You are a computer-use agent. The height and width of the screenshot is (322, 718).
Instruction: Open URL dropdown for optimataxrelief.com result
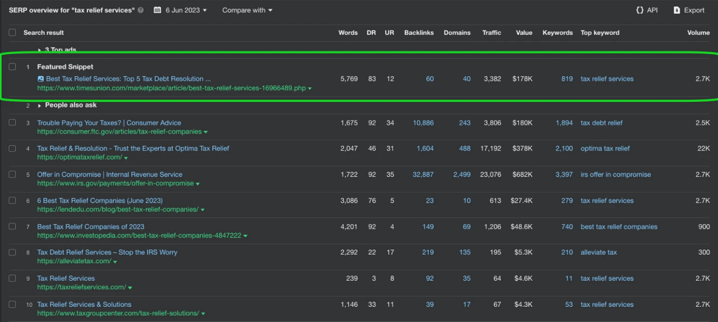(x=126, y=158)
